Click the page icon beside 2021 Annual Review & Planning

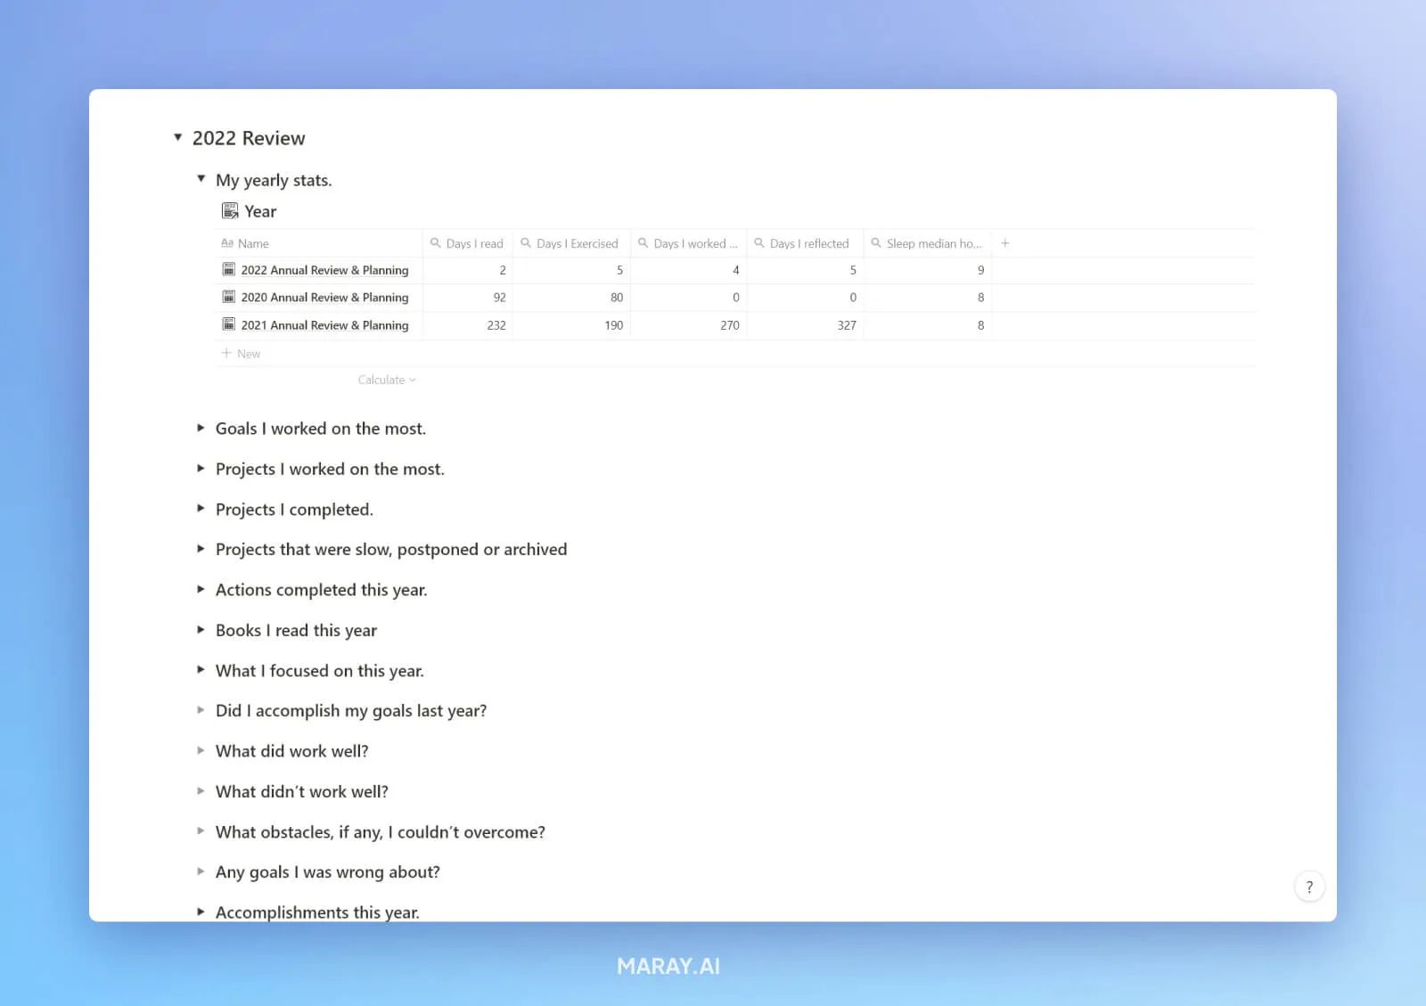[229, 324]
